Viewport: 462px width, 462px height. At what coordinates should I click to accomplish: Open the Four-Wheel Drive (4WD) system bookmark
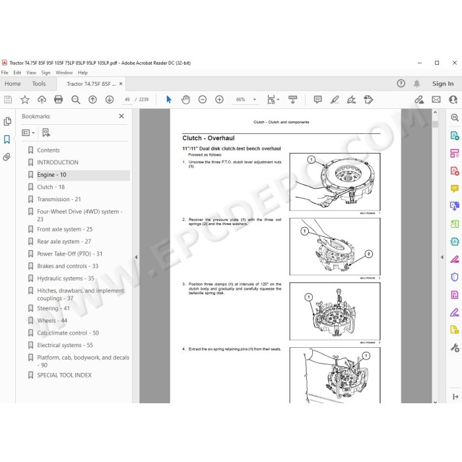tap(80, 215)
